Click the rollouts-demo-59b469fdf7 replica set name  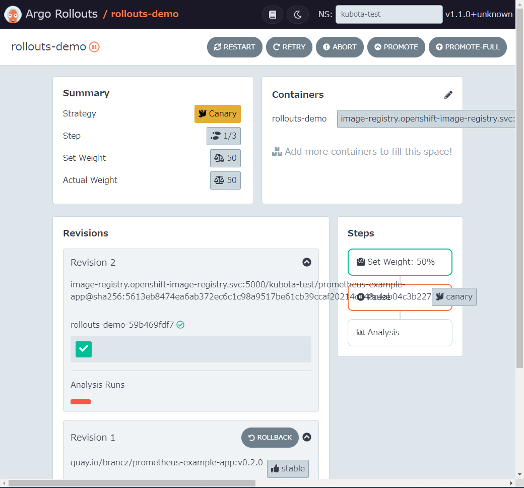122,325
